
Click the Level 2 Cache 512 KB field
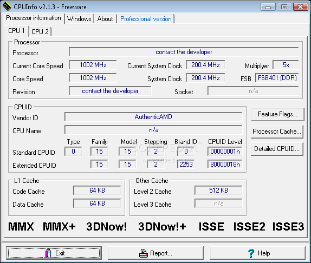tap(218, 190)
